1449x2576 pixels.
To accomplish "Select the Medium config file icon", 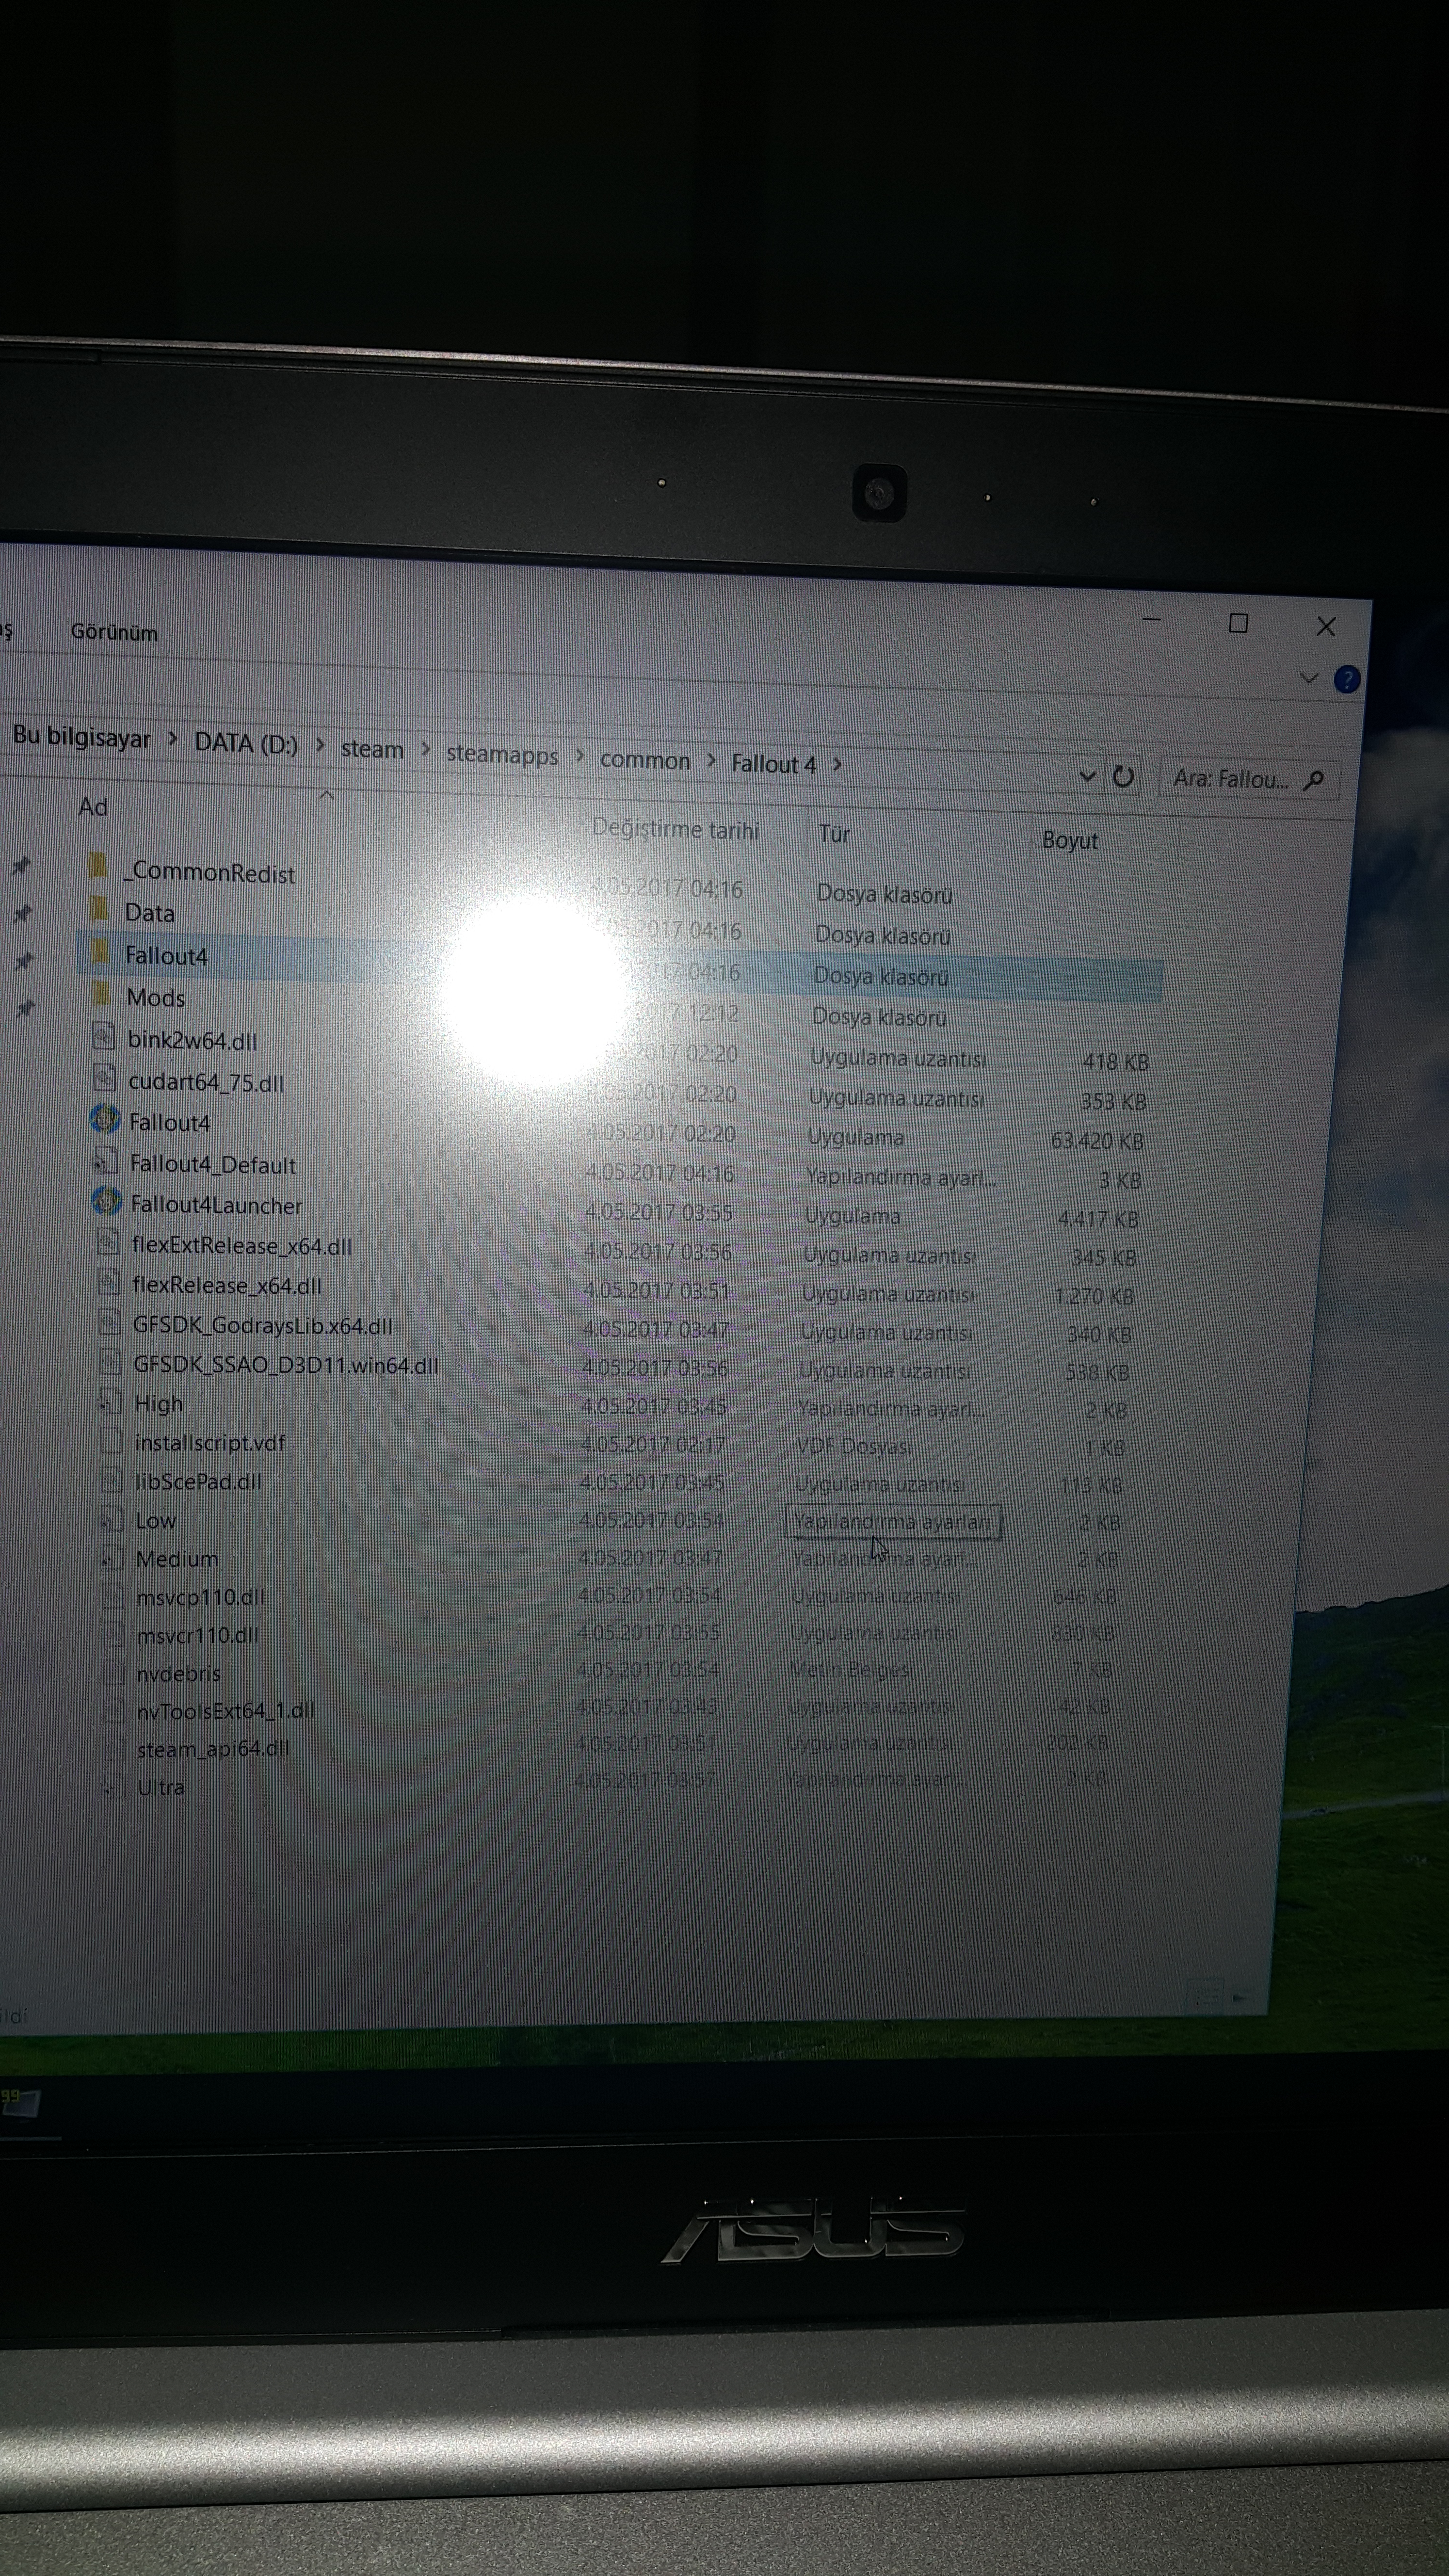I will click(x=112, y=1558).
